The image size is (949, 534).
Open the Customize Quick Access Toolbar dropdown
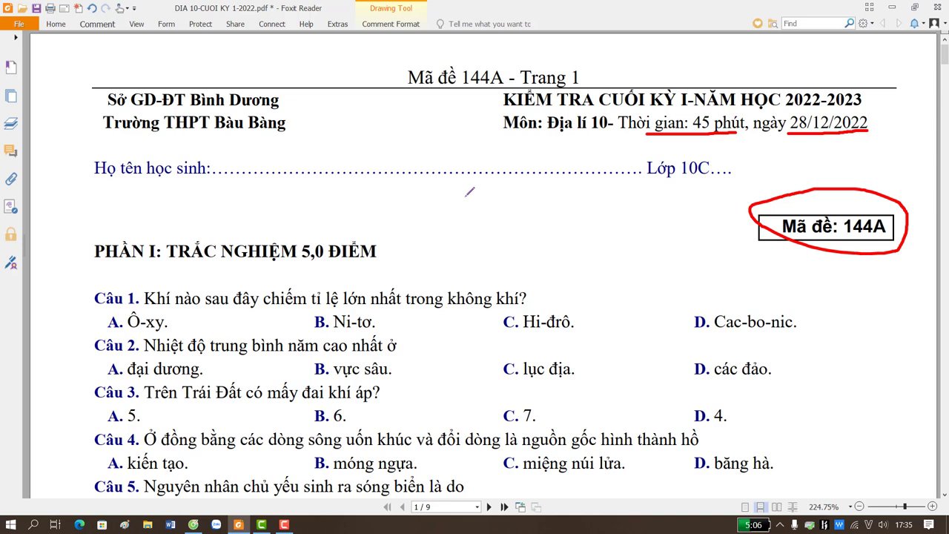click(x=134, y=9)
